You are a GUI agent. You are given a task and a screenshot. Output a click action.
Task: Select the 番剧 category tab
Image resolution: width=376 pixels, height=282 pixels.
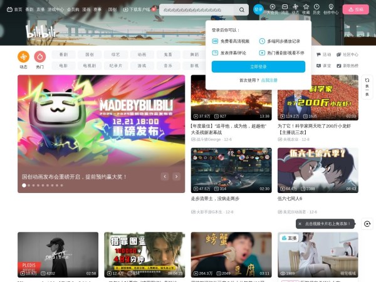pos(63,55)
